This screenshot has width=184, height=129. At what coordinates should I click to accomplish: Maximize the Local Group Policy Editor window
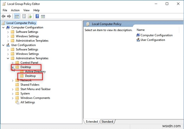point(167,4)
